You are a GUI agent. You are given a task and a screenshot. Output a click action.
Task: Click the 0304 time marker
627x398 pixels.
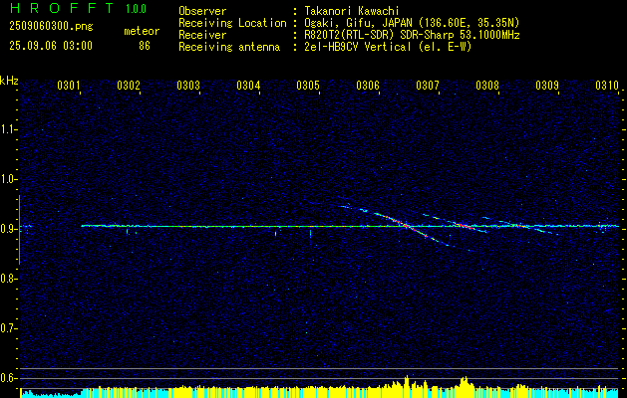pos(248,85)
